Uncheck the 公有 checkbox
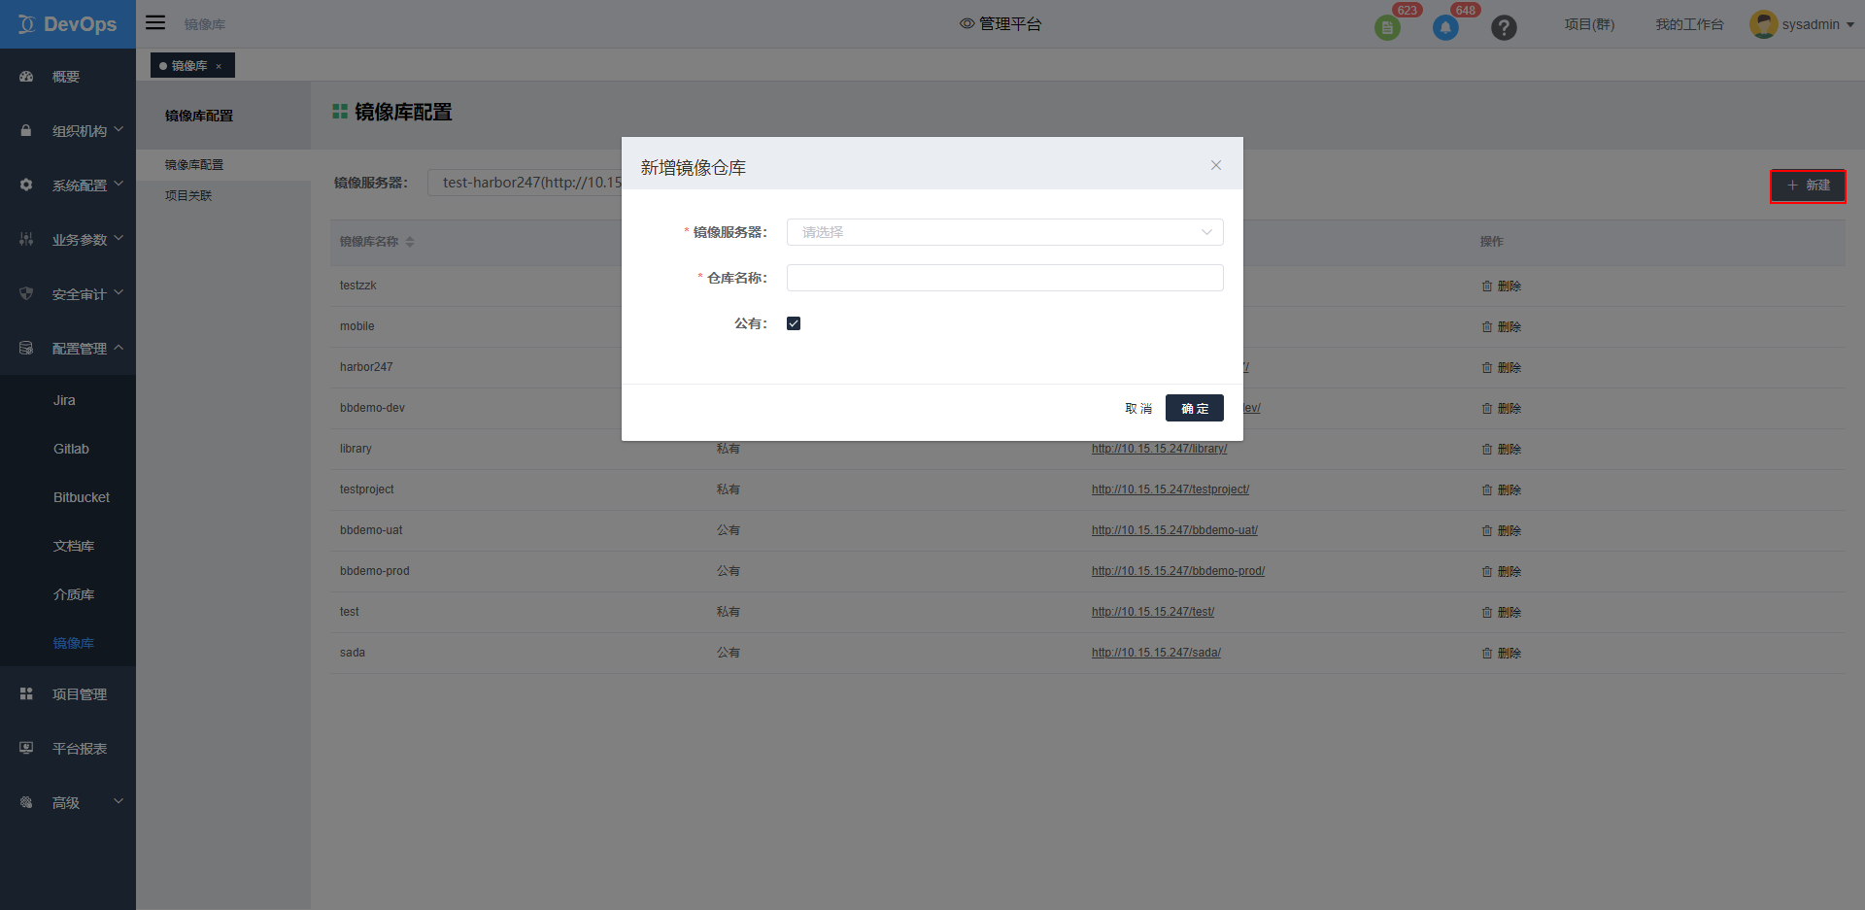This screenshot has height=910, width=1865. click(x=794, y=323)
